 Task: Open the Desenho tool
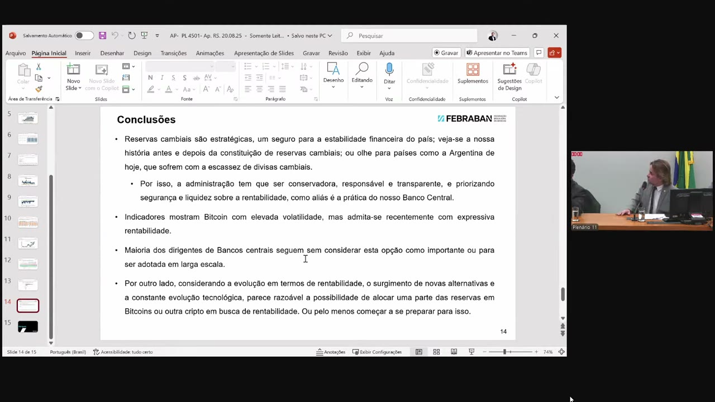tap(333, 75)
